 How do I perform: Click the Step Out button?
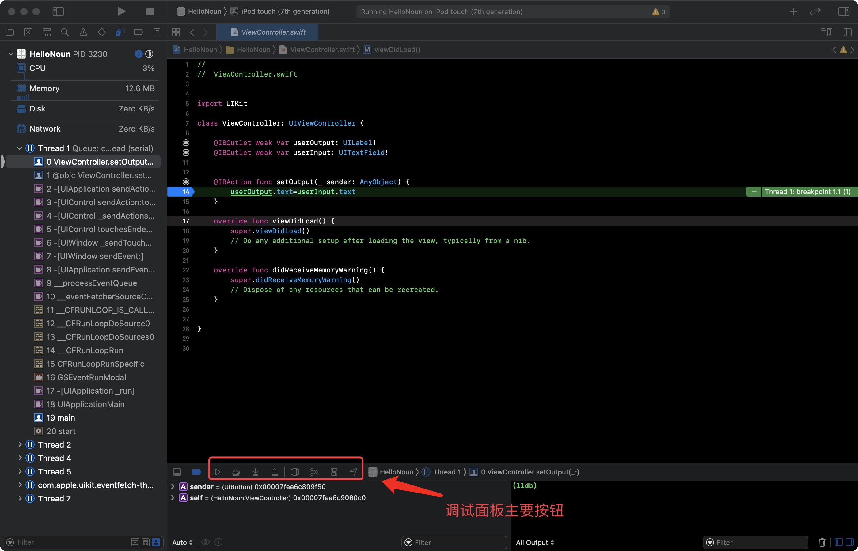point(275,472)
